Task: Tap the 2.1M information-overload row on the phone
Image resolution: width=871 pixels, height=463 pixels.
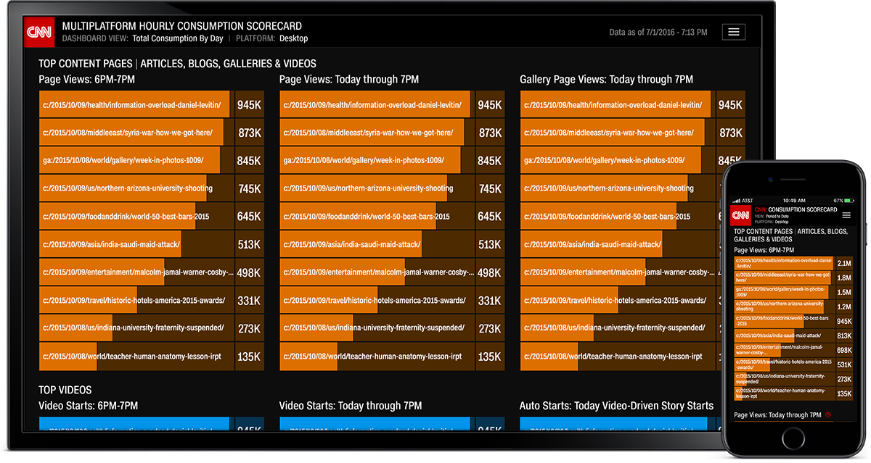Action: 794,263
